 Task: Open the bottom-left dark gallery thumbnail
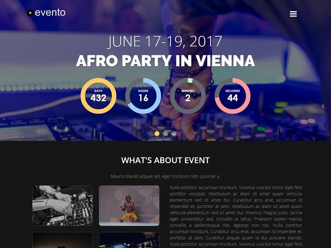[x=62, y=240]
